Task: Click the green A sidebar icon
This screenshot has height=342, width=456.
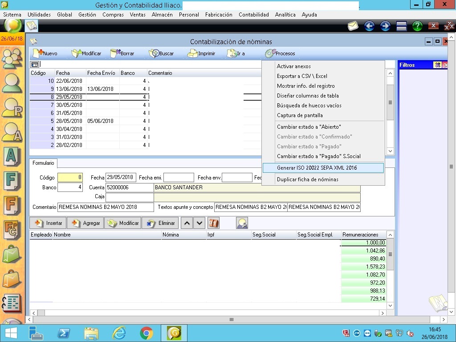Action: coord(12,156)
